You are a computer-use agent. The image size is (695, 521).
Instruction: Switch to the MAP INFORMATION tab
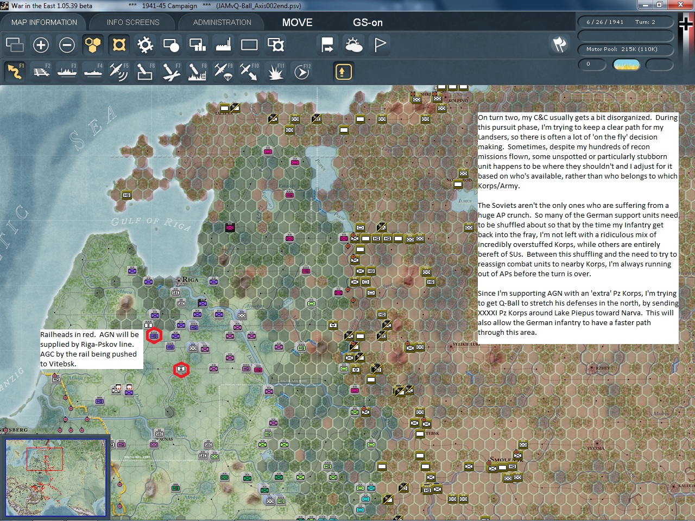coord(44,22)
